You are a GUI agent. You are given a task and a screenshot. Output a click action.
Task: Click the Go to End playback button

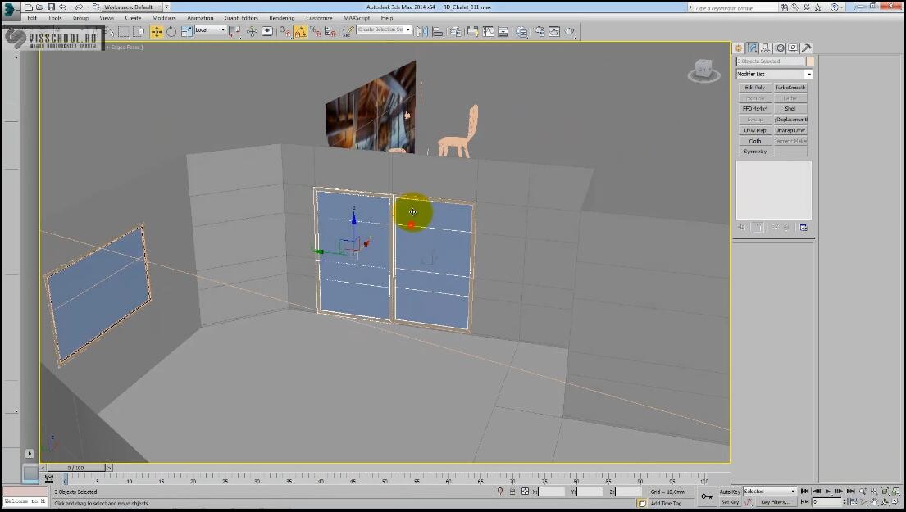tap(850, 492)
